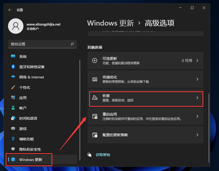Open 网络 & Internet via its globe icon
Image resolution: width=219 pixels, height=171 pixels.
(14, 77)
